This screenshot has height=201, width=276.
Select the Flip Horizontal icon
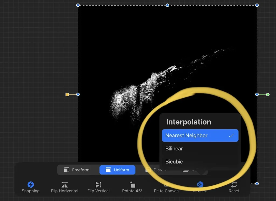[x=64, y=185]
